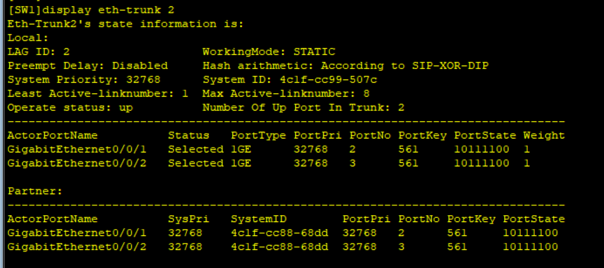Click 'Max Active-linknumber: 8' text

(286, 93)
